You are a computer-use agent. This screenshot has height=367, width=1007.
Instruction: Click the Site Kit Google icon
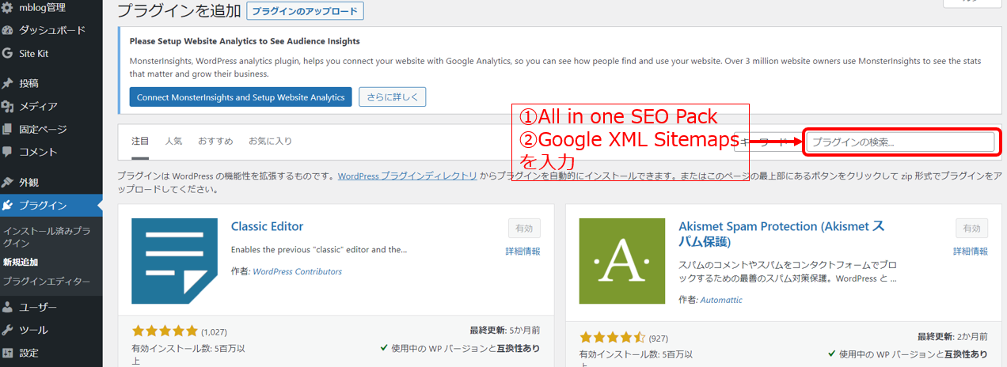point(8,54)
